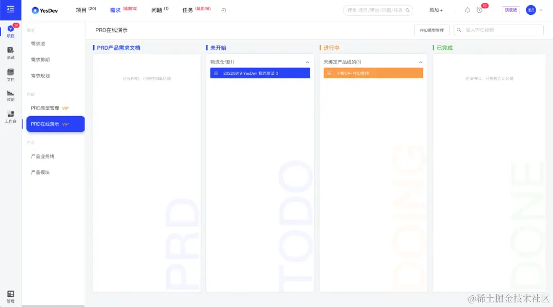
Task: Switch to 任务 tab
Action: (x=196, y=10)
